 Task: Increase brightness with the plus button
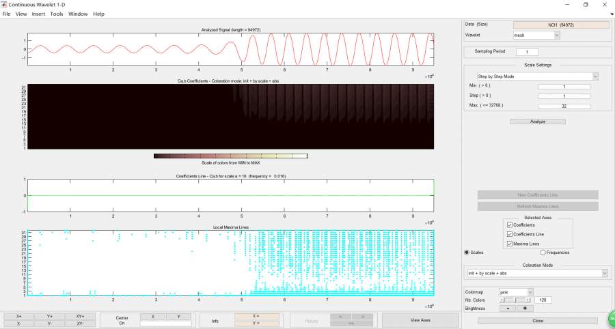(x=524, y=308)
